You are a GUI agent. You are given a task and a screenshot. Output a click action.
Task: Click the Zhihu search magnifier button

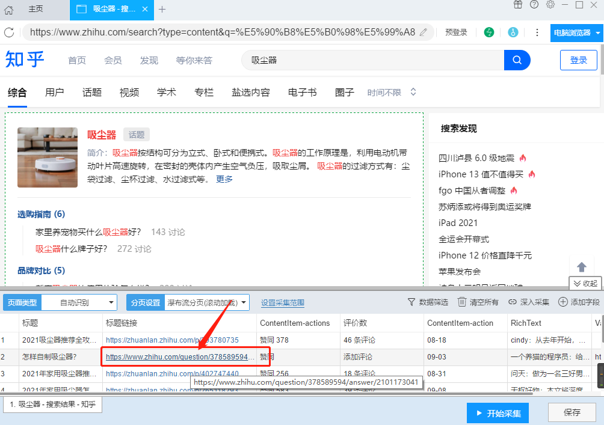pyautogui.click(x=517, y=60)
